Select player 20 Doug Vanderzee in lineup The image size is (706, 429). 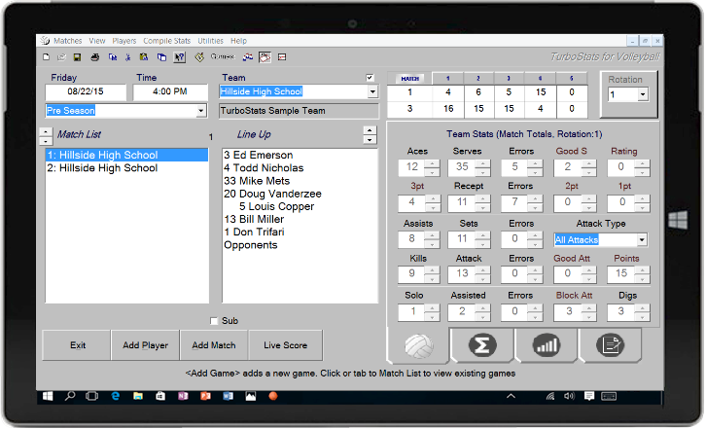tap(300, 194)
